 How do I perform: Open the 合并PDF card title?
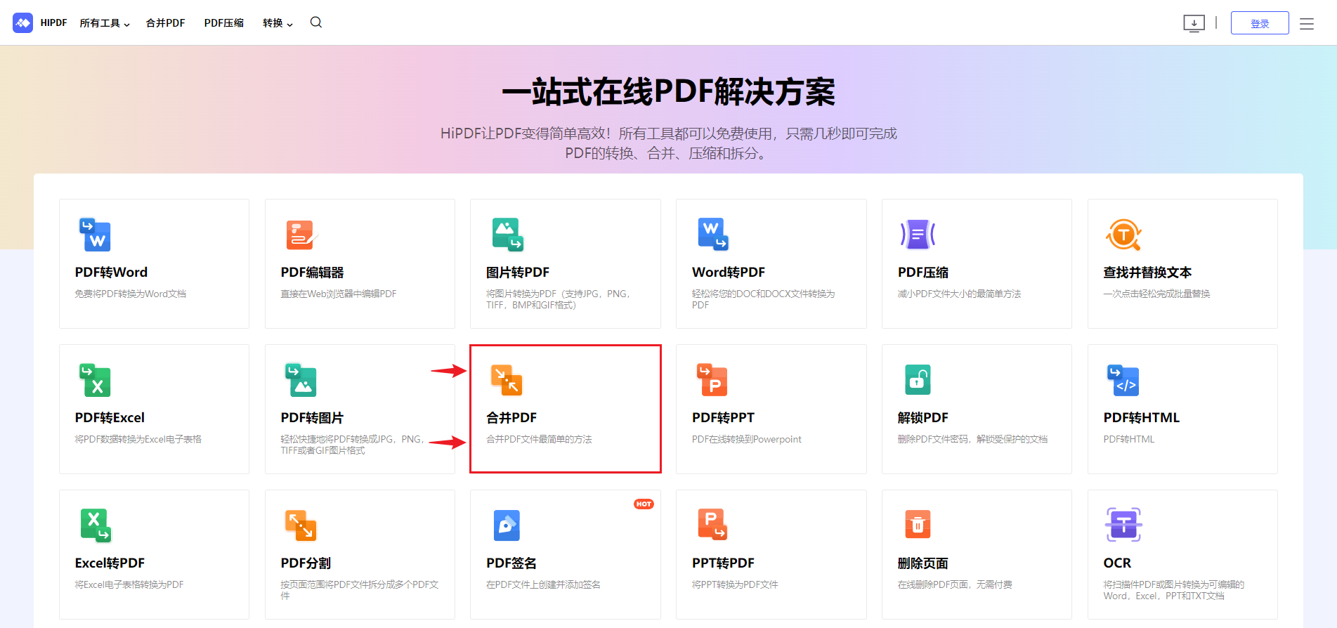click(x=511, y=418)
